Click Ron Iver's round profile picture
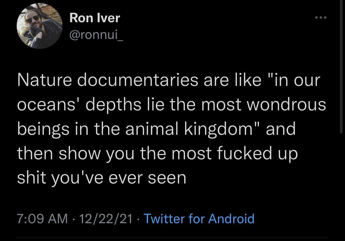The width and height of the screenshot is (345, 241). [x=40, y=26]
